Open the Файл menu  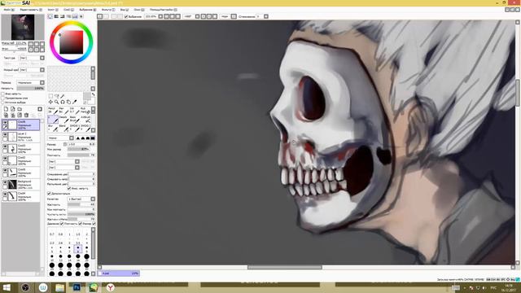pos(9,10)
